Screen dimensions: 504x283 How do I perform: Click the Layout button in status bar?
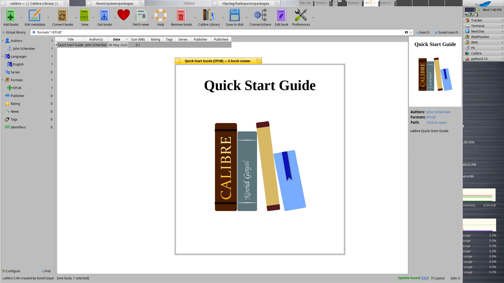click(x=438, y=278)
